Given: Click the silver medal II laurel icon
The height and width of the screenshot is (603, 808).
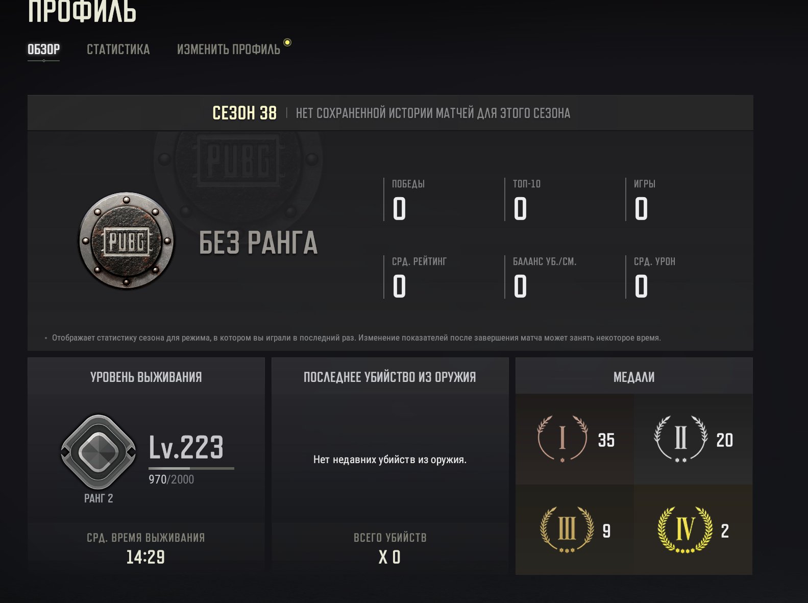Looking at the screenshot, I should point(680,439).
